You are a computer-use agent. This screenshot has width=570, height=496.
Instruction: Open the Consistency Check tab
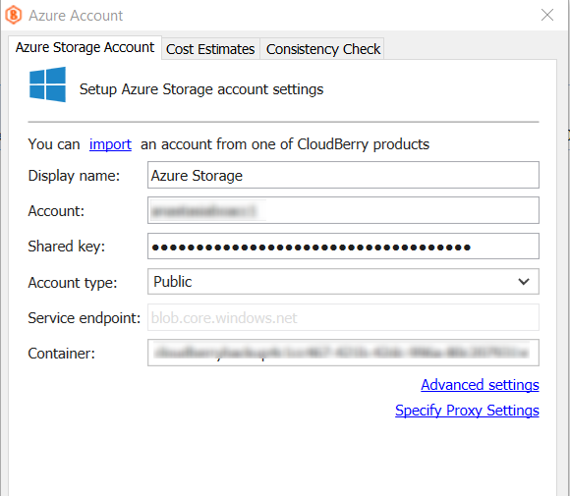322,49
